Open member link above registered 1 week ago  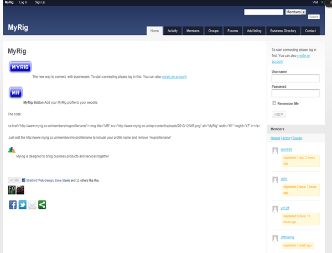pyautogui.click(x=287, y=238)
